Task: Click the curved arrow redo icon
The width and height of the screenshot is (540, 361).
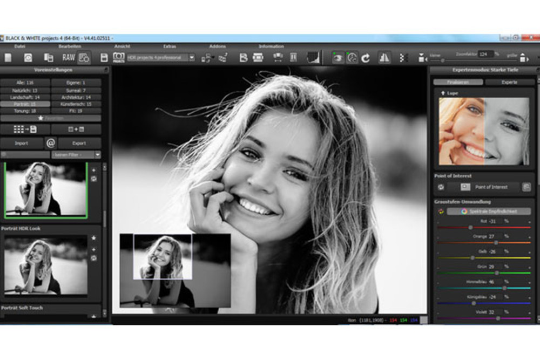Action: pyautogui.click(x=366, y=58)
